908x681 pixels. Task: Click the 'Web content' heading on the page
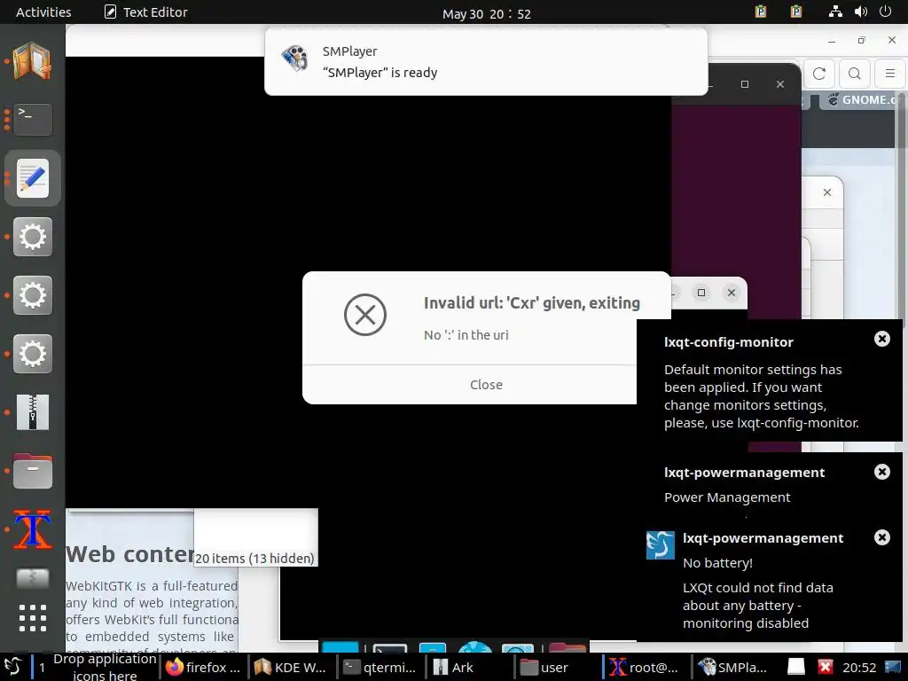[129, 554]
